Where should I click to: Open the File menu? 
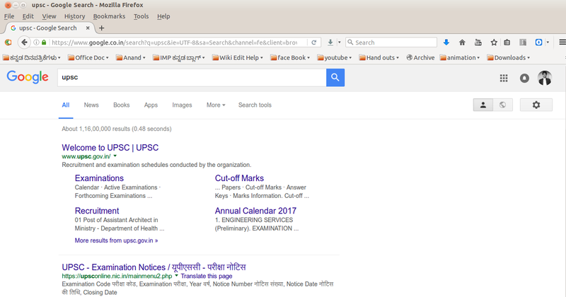pos(9,16)
